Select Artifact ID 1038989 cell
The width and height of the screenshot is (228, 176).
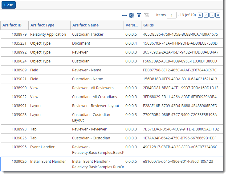point(19,70)
